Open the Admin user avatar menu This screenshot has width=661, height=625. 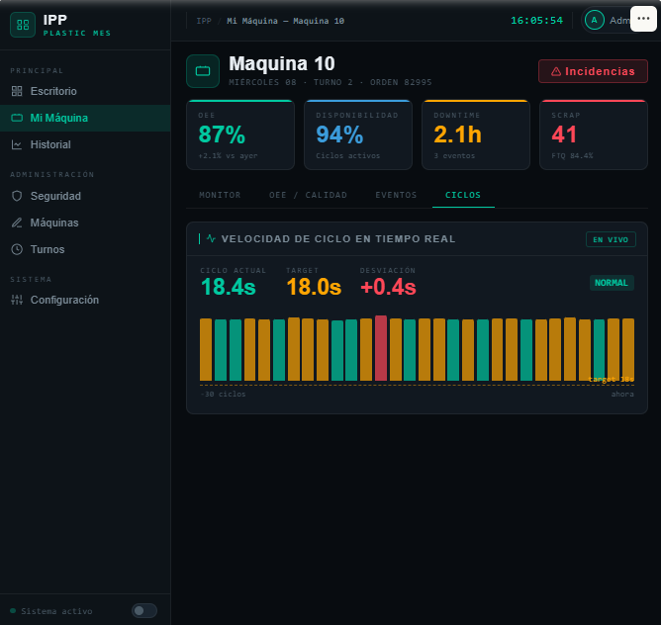(595, 20)
